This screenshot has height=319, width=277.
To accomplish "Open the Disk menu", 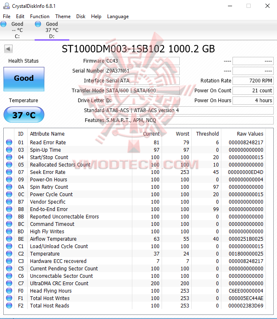I will (x=81, y=16).
